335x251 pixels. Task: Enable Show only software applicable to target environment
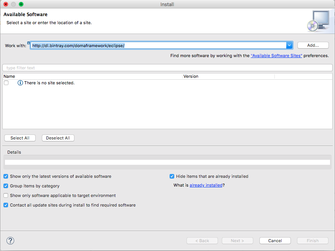tap(6, 195)
